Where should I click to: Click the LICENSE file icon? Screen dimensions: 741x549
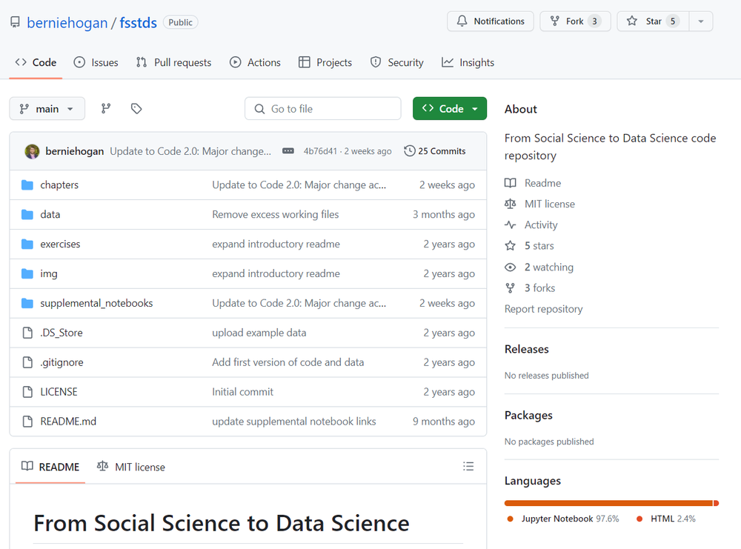(x=27, y=392)
